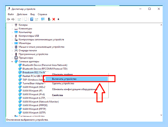Expand the Мыши и иные указывающие устройства chevron
Image resolution: width=168 pixels, height=127 pixels.
click(12, 47)
